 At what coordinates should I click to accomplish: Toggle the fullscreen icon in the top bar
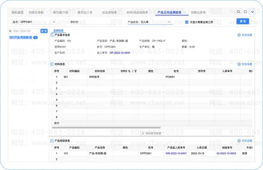tap(245, 12)
